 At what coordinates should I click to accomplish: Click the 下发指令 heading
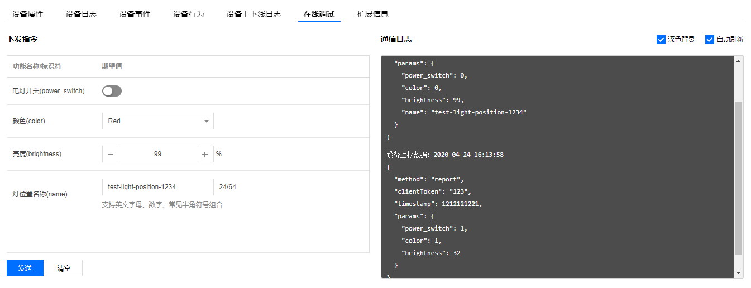pos(22,40)
